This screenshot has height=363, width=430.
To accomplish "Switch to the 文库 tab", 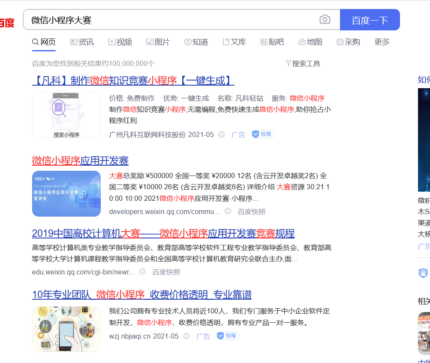I will (234, 42).
